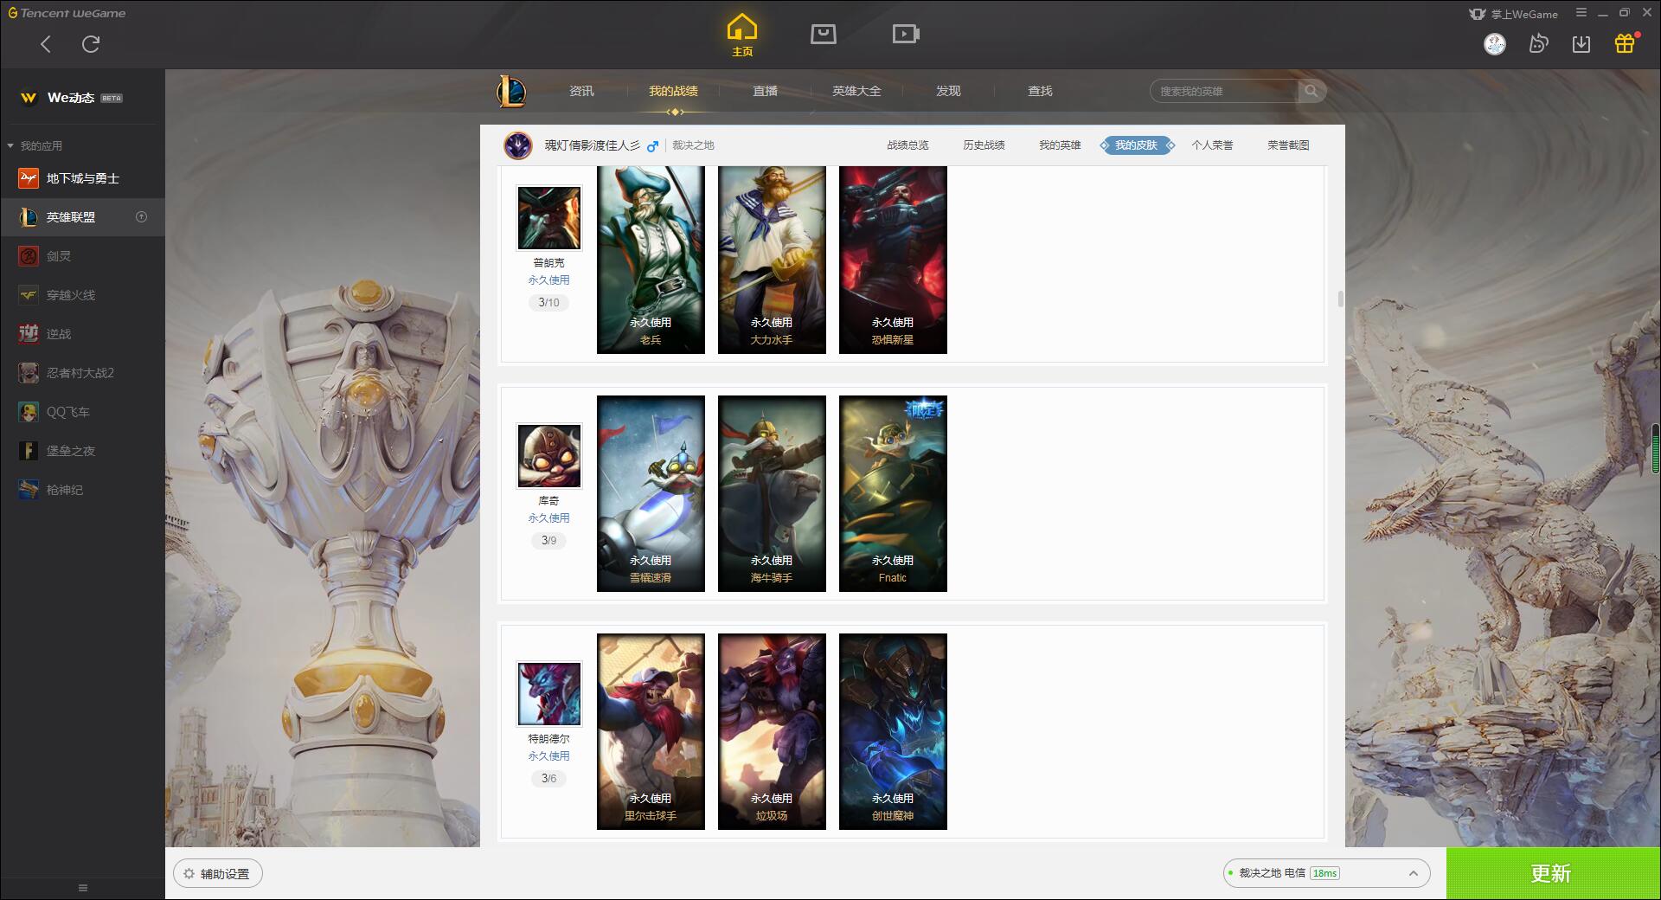1661x900 pixels.
Task: Click the search magnifier icon
Action: [x=1311, y=91]
